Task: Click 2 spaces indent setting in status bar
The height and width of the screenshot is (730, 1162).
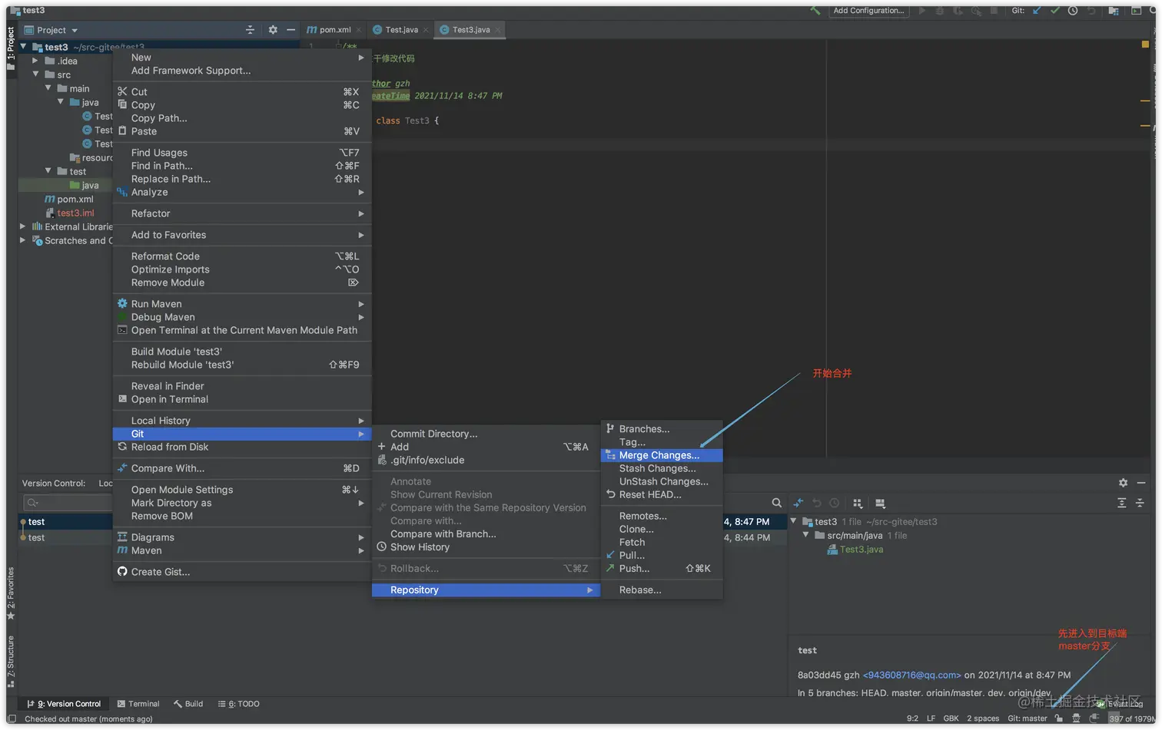Action: [983, 718]
